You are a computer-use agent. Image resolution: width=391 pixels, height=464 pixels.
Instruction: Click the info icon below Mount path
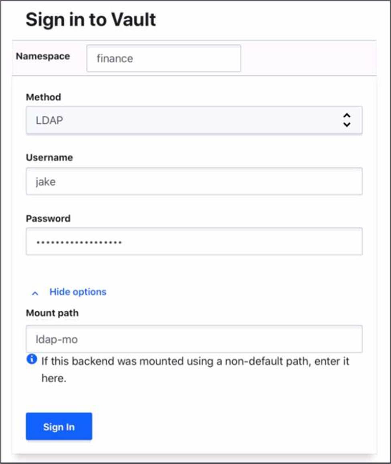(x=32, y=359)
